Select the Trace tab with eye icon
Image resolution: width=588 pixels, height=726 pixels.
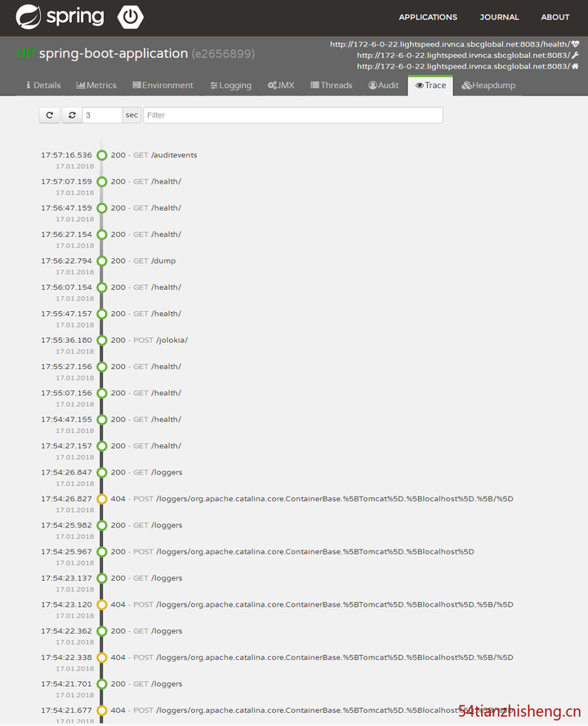point(430,85)
